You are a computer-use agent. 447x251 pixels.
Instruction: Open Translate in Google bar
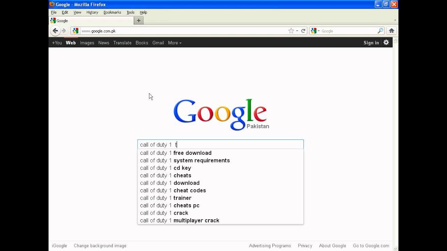(122, 43)
